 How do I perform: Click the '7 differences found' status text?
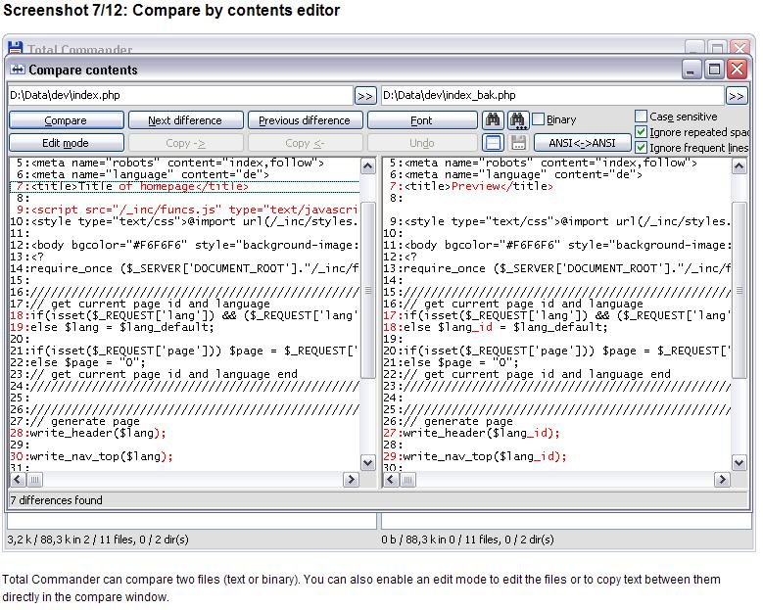(x=57, y=500)
